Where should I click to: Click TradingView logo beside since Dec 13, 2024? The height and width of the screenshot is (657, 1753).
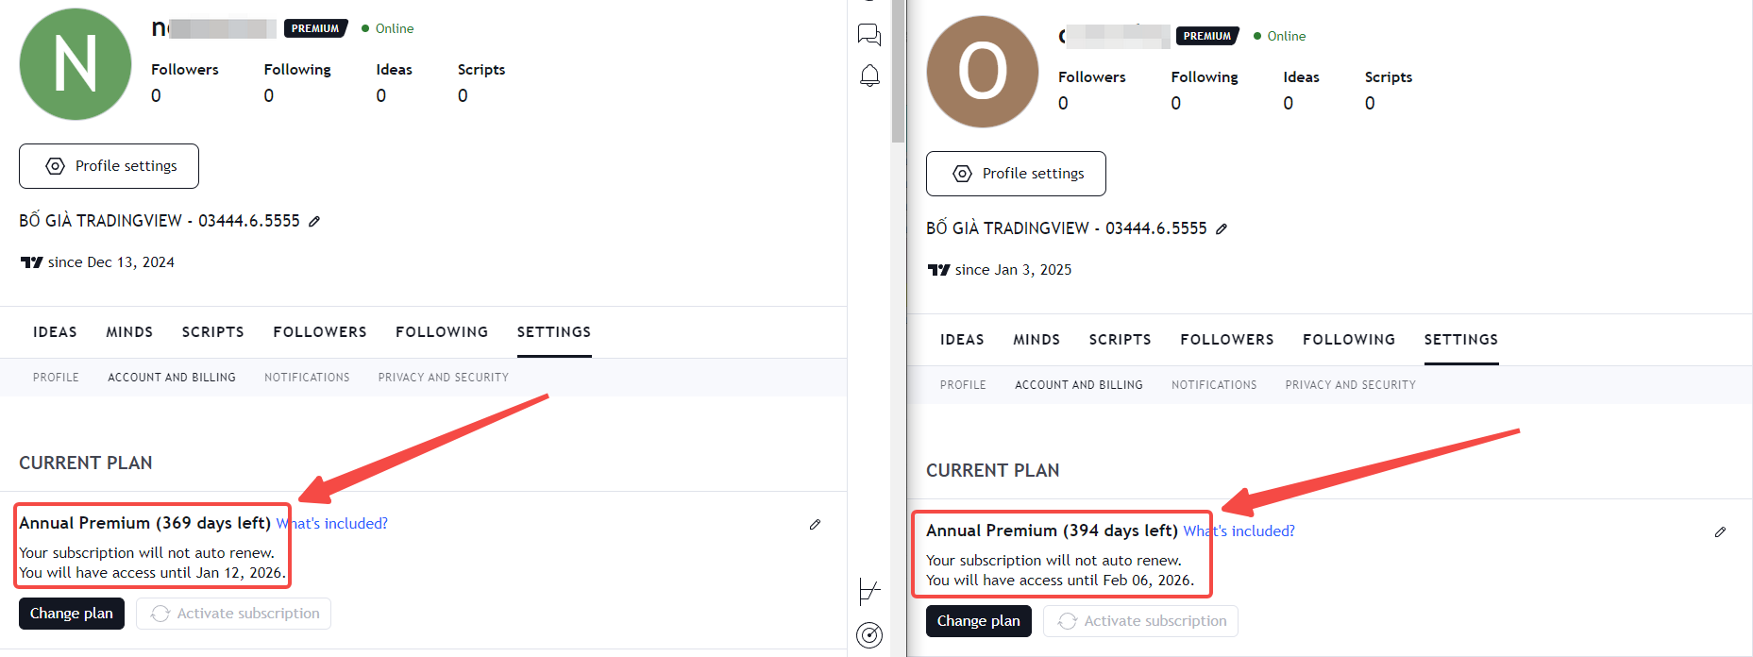31,262
